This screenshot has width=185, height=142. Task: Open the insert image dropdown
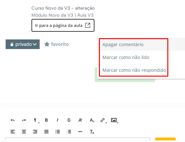click(x=114, y=121)
